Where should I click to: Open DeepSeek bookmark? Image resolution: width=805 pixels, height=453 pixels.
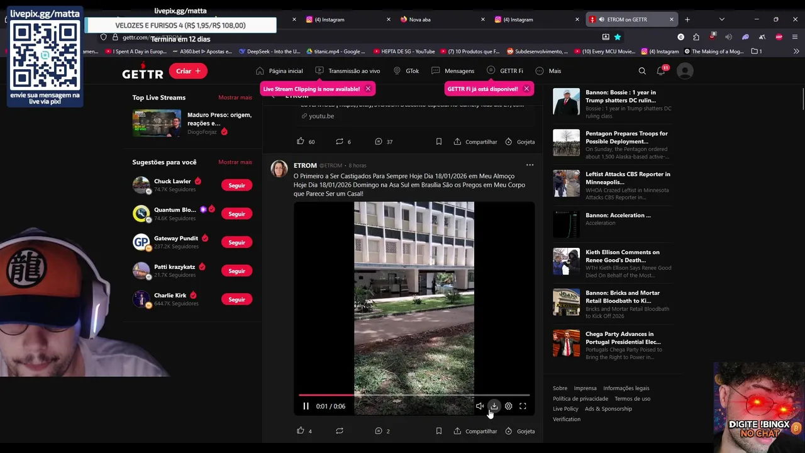[x=270, y=52]
